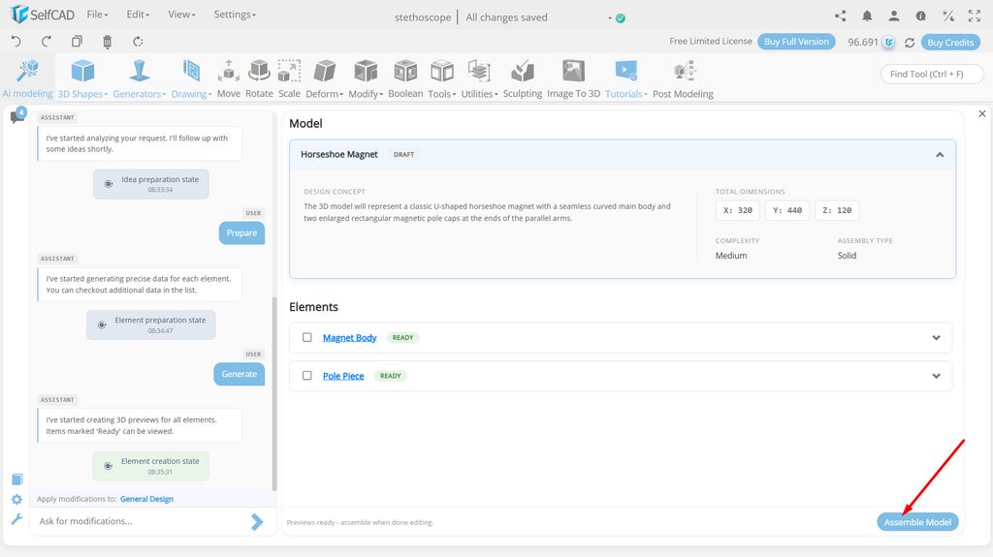Click the Generate chat button
993x557 pixels.
pyautogui.click(x=240, y=374)
